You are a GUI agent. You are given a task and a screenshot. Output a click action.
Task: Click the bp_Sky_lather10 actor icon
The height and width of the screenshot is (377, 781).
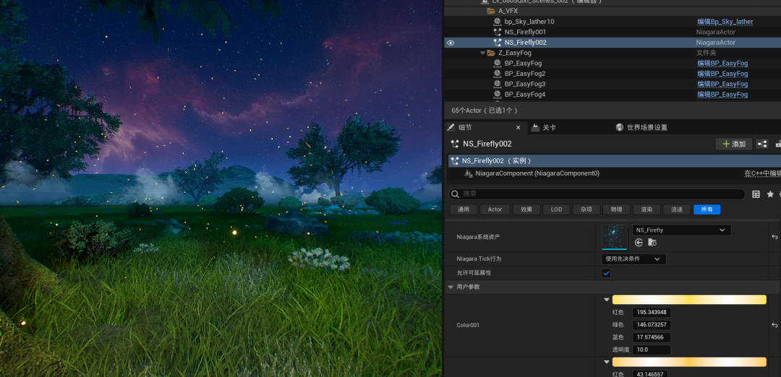[497, 22]
